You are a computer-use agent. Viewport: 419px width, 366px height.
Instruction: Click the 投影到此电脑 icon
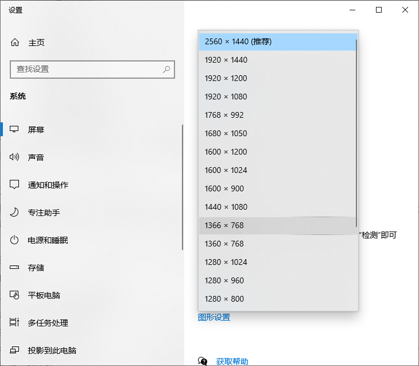tap(14, 350)
